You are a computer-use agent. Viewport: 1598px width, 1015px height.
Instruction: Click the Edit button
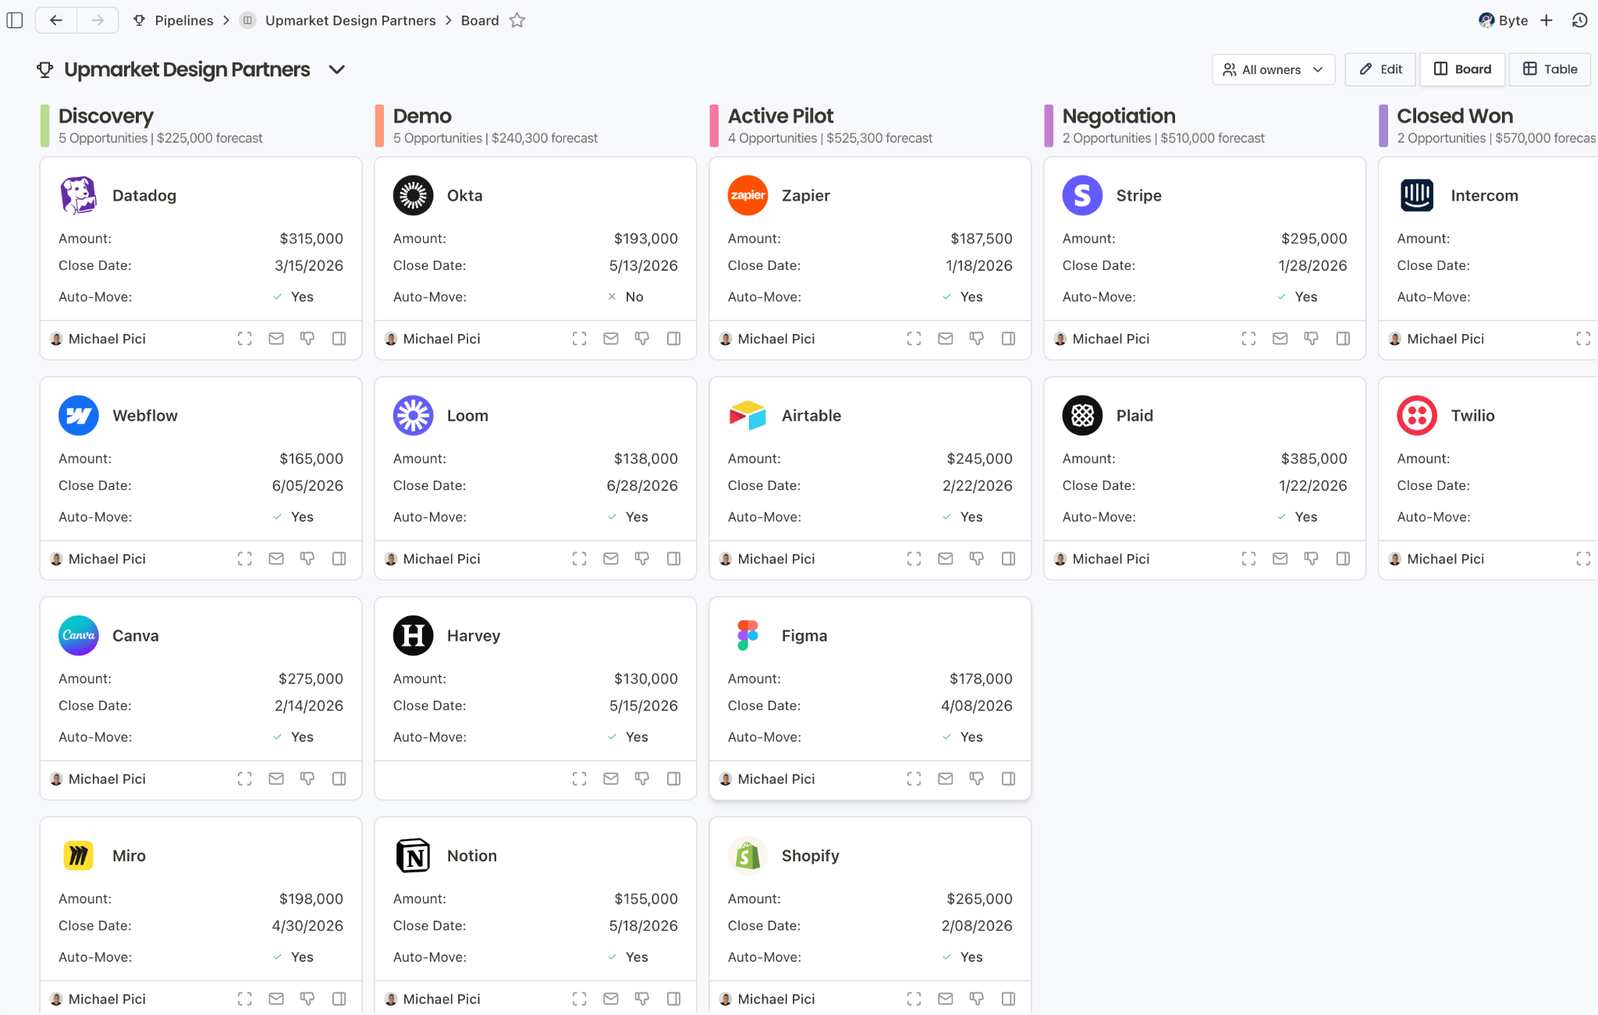1381,69
